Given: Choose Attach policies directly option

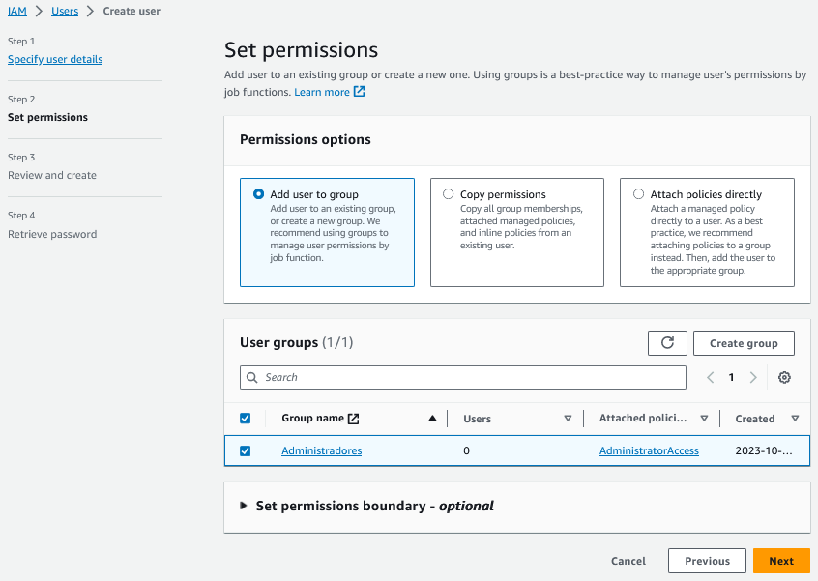Looking at the screenshot, I should coord(638,194).
